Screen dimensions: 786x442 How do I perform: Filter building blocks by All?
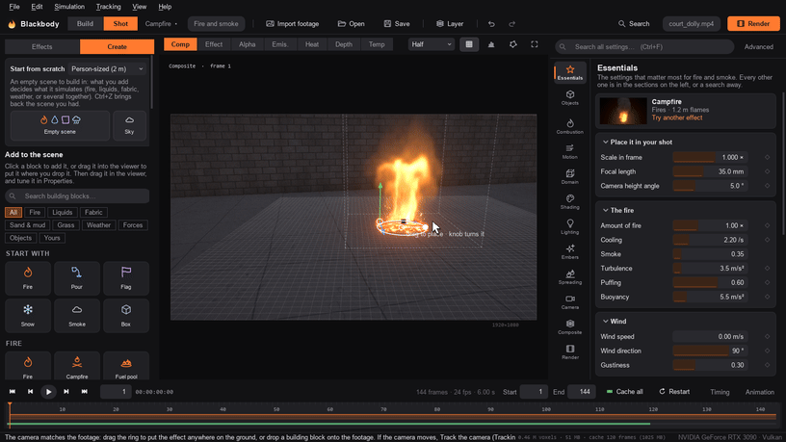tap(13, 213)
